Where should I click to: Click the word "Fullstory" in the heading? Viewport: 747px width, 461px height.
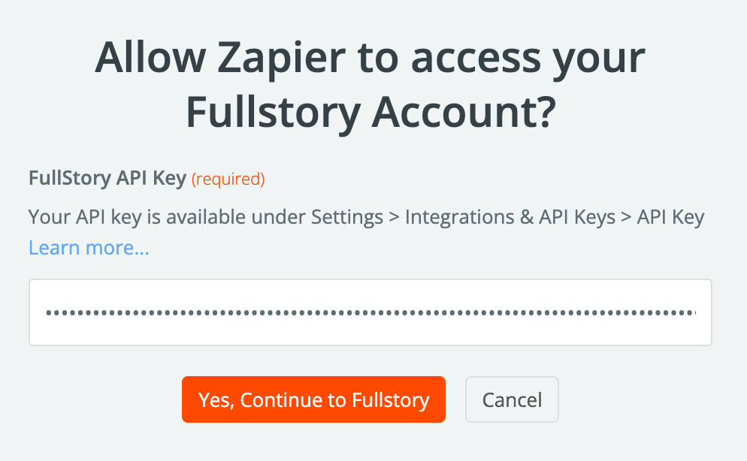coord(271,113)
